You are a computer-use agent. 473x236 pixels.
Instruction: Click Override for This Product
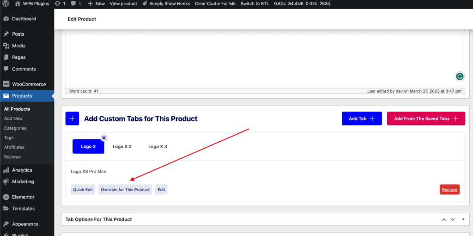click(x=125, y=189)
